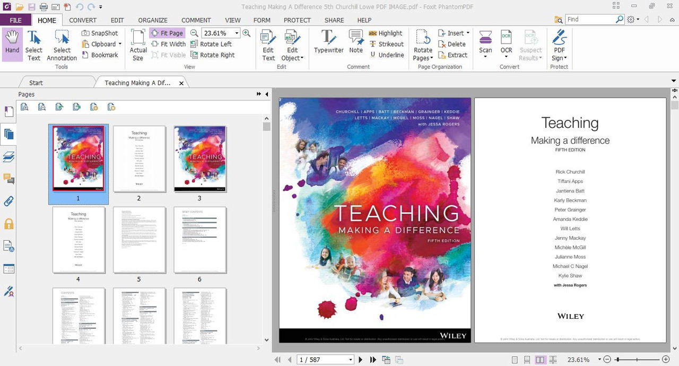Rotate the view left
This screenshot has height=366, width=679.
point(211,44)
